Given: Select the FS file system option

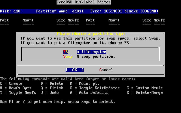Looking at the screenshot, I should click(85, 52).
